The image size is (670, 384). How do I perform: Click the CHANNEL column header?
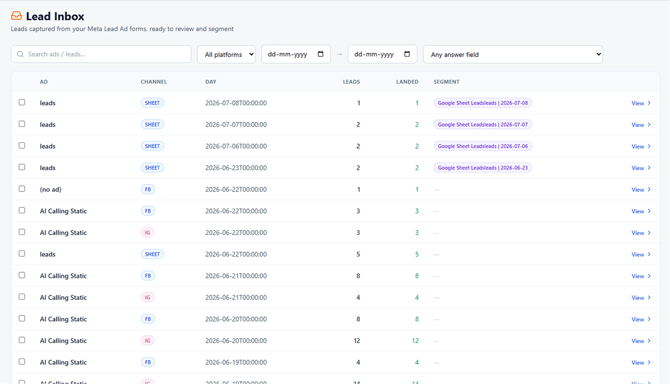click(x=154, y=82)
